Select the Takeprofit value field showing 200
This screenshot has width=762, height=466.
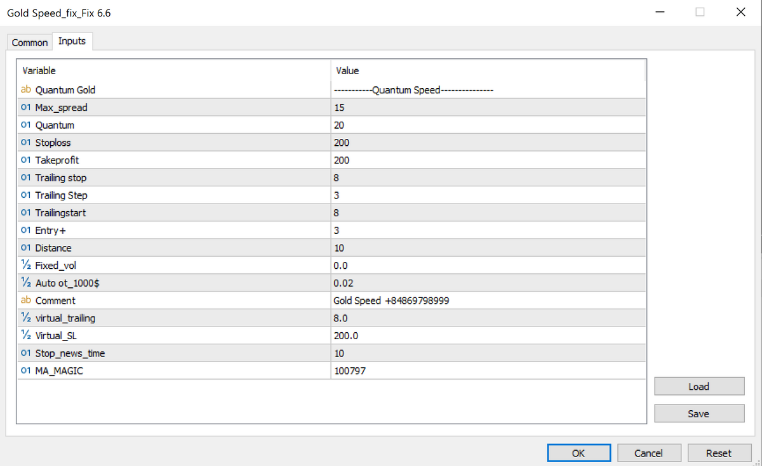pos(487,160)
